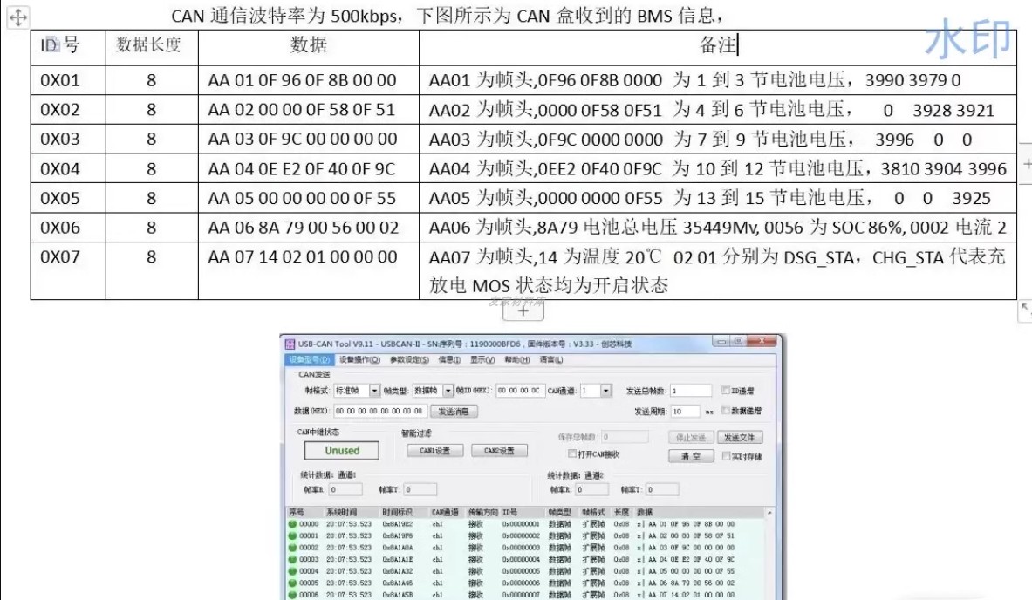Click the 通道1 帧率T field
This screenshot has height=600, width=1032.
pyautogui.click(x=420, y=489)
